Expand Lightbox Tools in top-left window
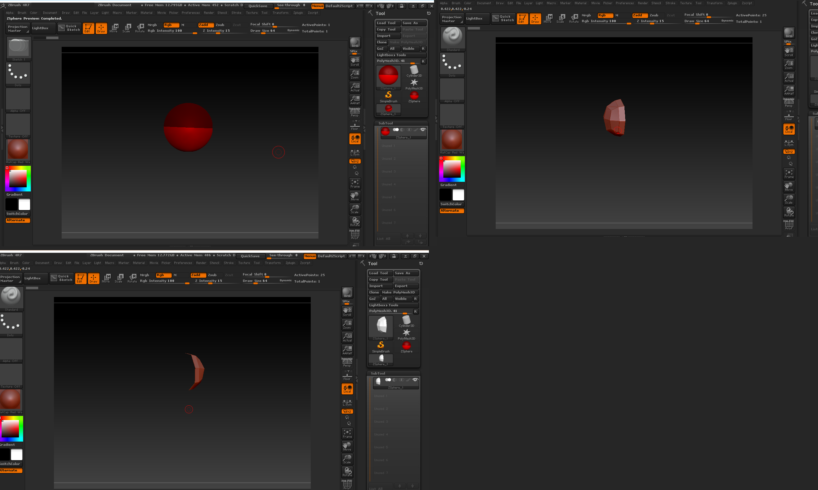Screen dimensions: 818x490 (x=401, y=55)
